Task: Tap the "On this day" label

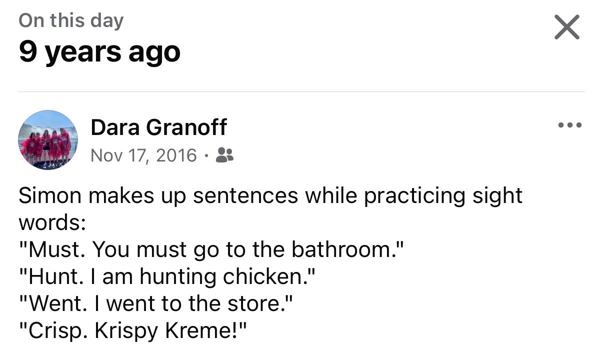Action: 71,20
